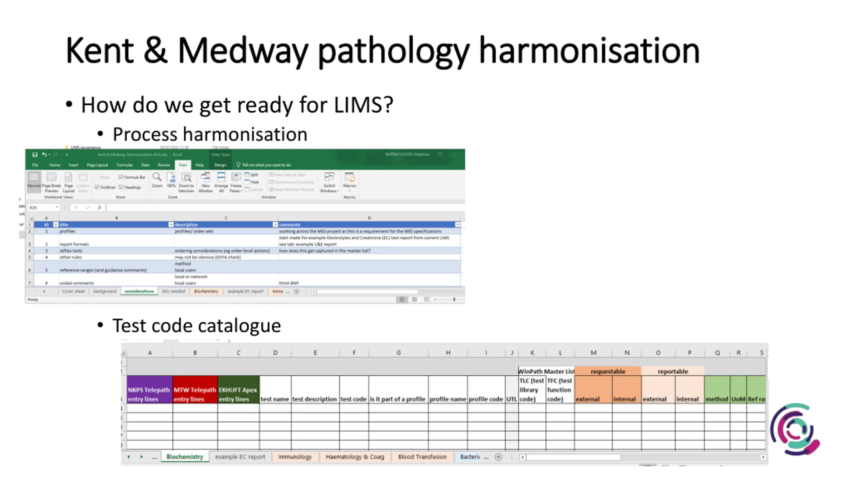Click the Save icon in quick access toolbar
The image size is (849, 477).
pos(34,154)
